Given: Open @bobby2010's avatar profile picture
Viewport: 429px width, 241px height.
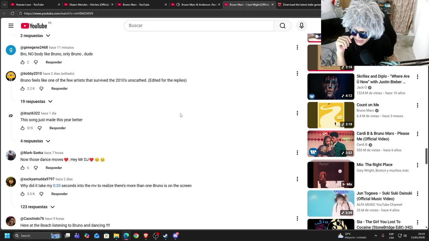Looking at the screenshot, I should 11,76.
